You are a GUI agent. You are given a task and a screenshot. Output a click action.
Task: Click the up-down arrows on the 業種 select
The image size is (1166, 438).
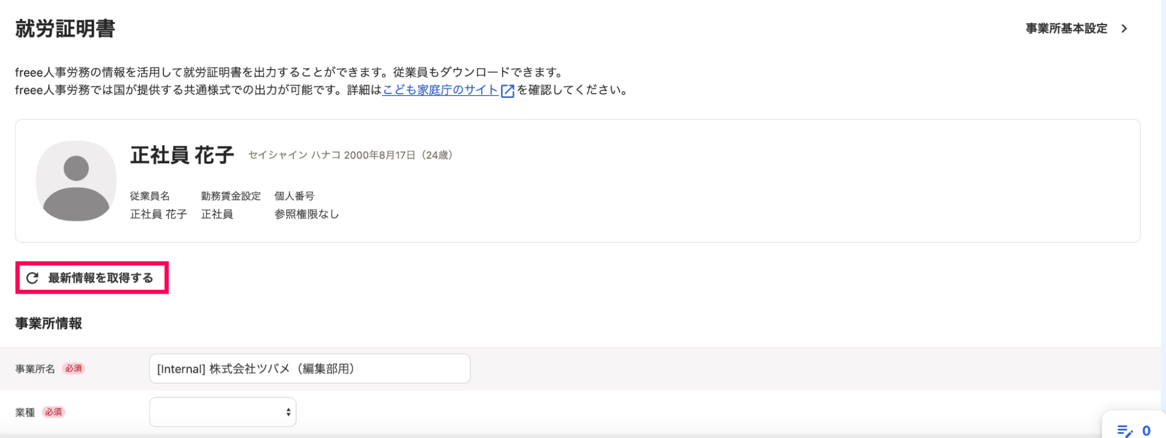click(288, 412)
